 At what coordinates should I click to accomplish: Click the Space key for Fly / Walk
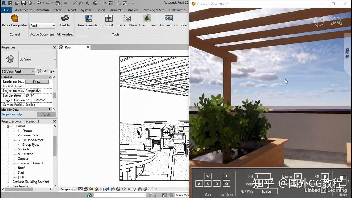click(x=266, y=191)
